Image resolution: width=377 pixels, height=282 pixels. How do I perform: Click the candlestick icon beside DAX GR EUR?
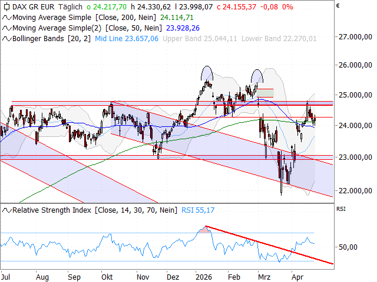pos(6,8)
